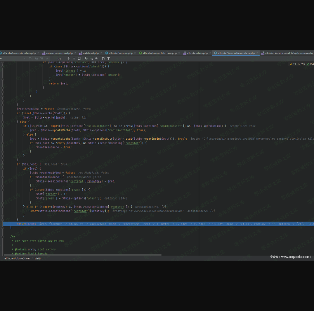314x311 pixels.
Task: Toggle the Words 'W' search option
Action: tap(42, 58)
